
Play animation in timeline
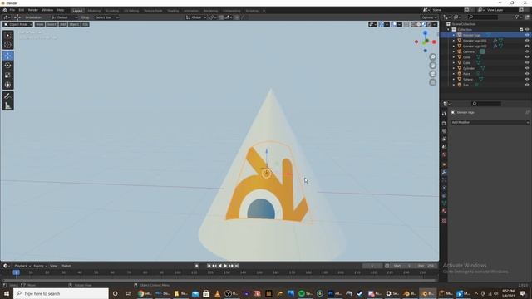pyautogui.click(x=225, y=266)
